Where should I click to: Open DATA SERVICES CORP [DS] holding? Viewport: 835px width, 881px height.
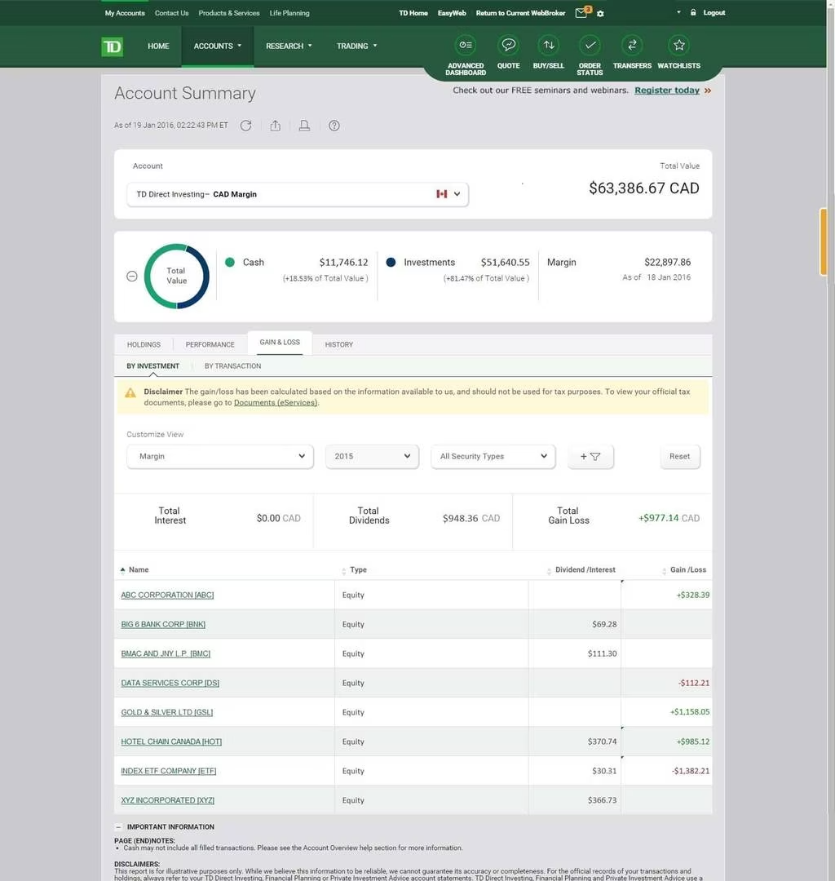[170, 683]
